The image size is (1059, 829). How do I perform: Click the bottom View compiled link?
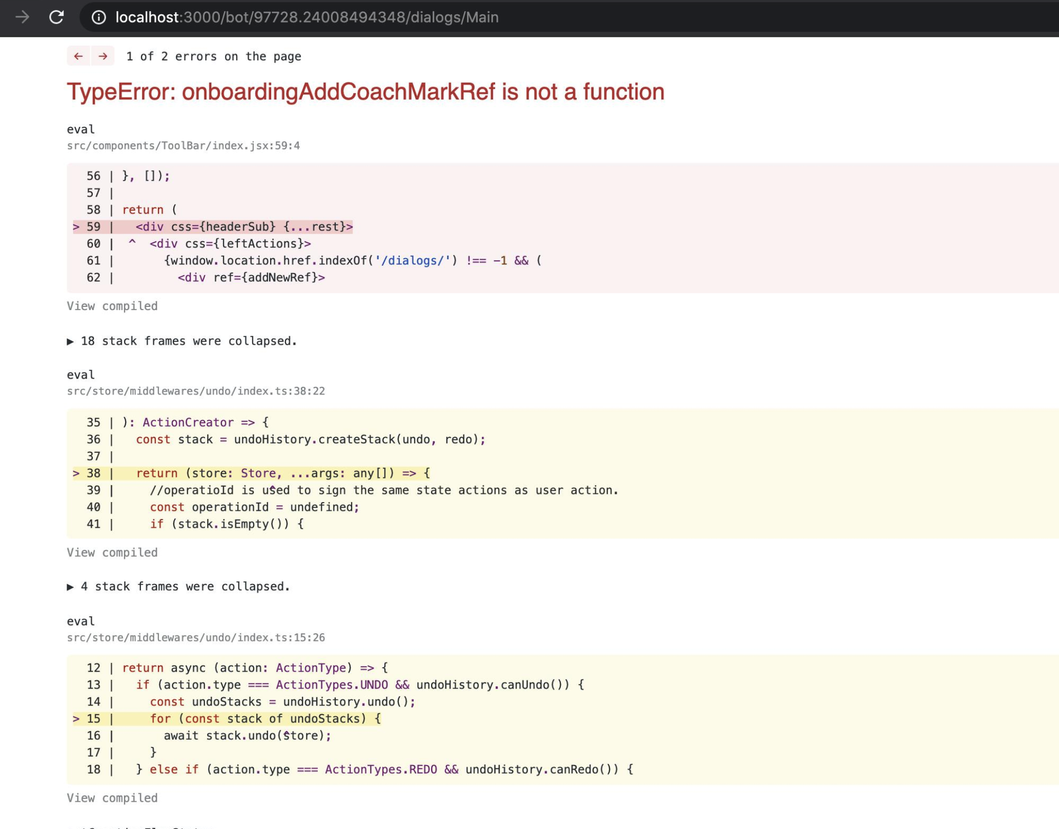pos(112,798)
